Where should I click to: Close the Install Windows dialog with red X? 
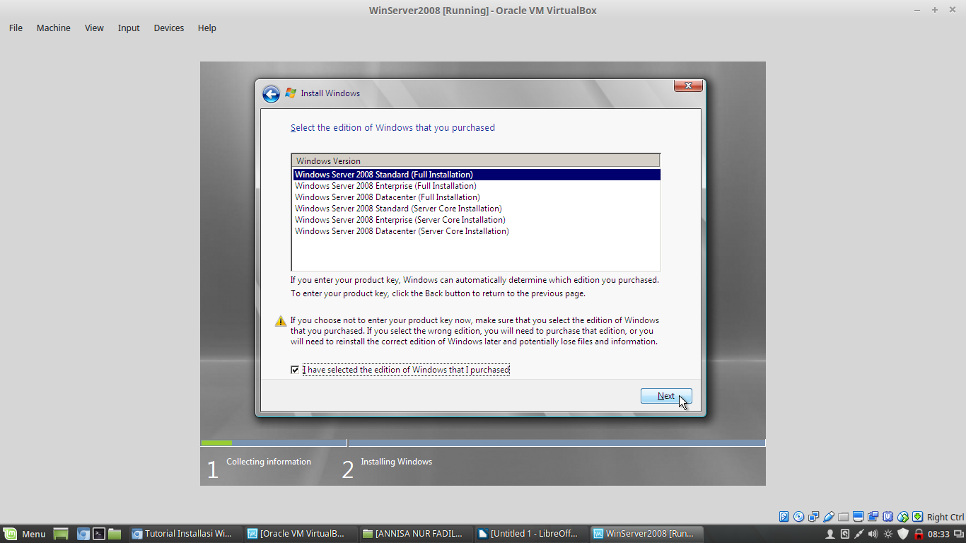click(x=688, y=86)
